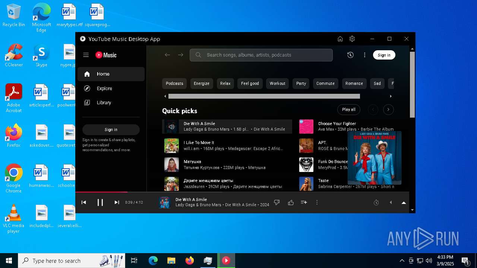The width and height of the screenshot is (477, 268).
Task: Open the sleep timer icon
Action: click(x=376, y=202)
